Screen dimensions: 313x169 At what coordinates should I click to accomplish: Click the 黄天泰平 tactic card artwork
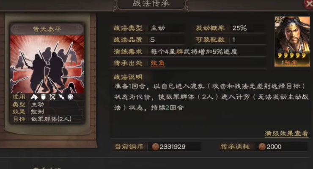pos(47,64)
